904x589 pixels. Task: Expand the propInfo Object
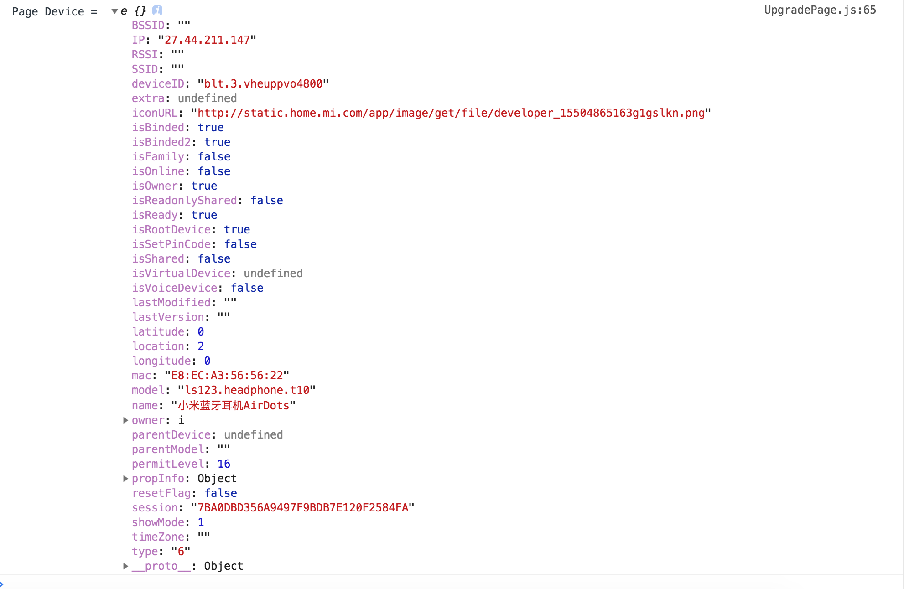pyautogui.click(x=125, y=478)
